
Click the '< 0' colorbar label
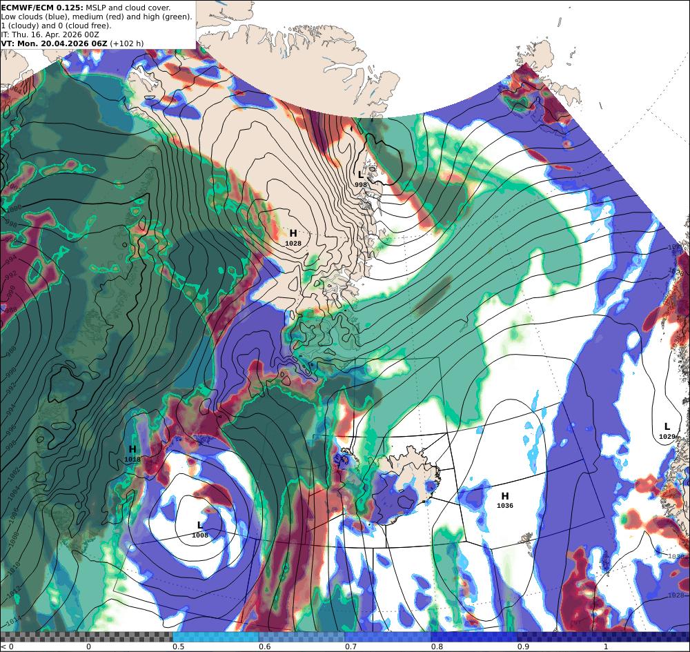(8, 646)
